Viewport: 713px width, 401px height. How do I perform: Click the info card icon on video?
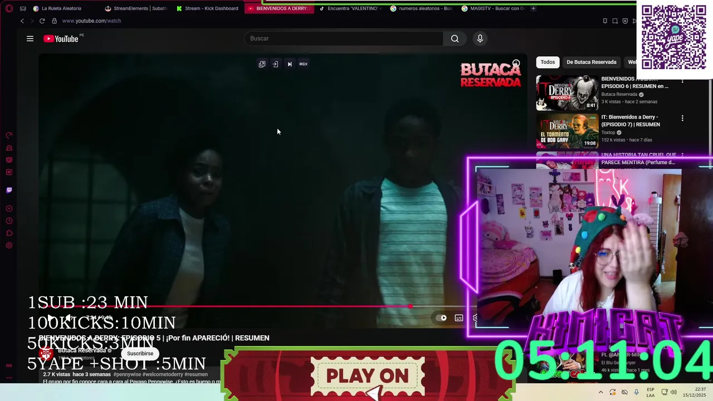click(x=516, y=63)
